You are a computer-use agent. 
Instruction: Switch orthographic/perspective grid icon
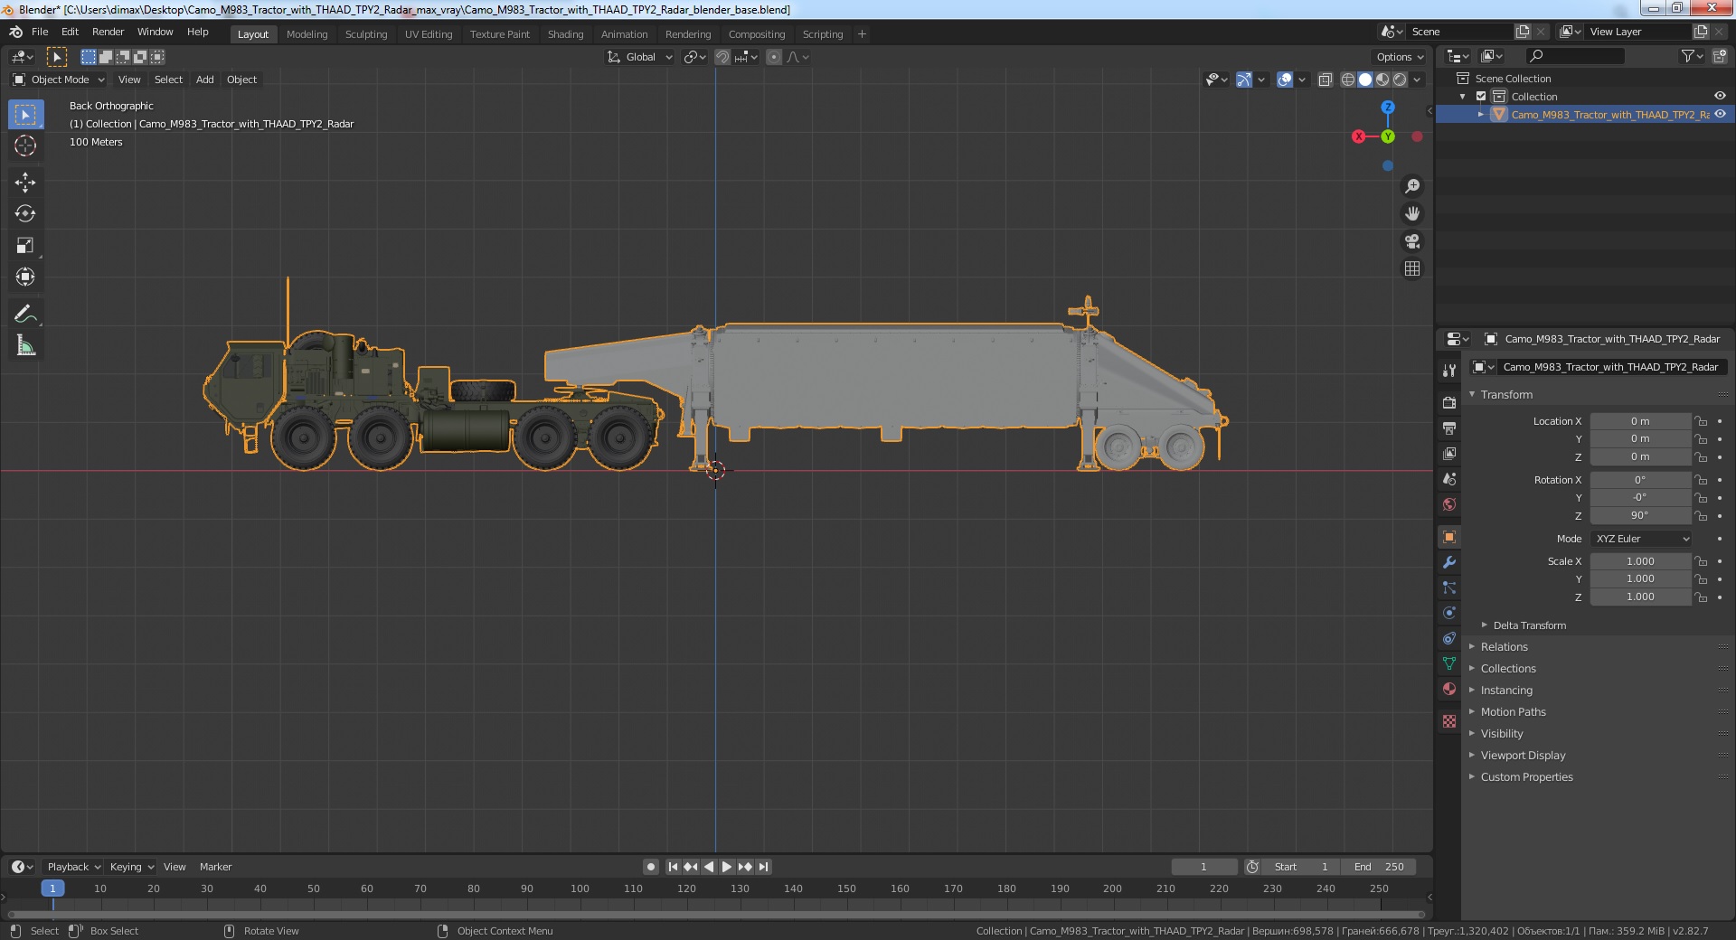[1411, 269]
